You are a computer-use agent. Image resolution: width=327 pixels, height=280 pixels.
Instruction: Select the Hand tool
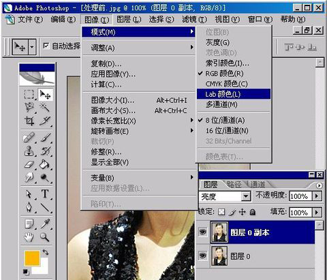coord(29,237)
